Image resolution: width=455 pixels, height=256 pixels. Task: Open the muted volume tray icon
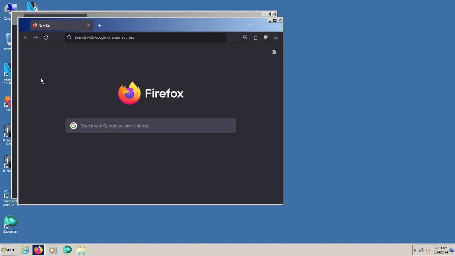coord(428,250)
